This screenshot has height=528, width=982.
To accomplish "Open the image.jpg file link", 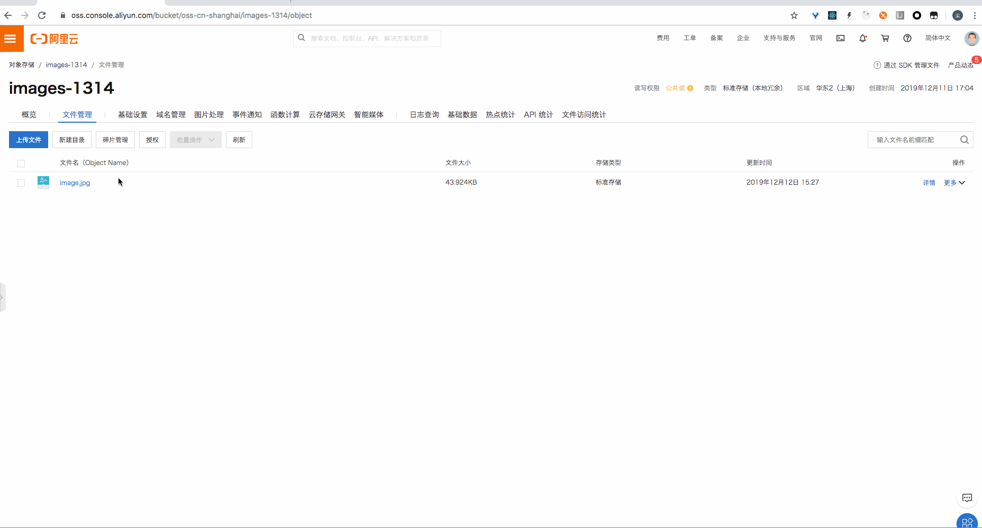I will (x=75, y=183).
